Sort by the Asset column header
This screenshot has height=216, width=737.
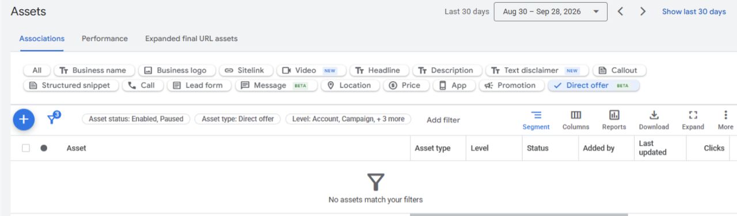pyautogui.click(x=77, y=148)
